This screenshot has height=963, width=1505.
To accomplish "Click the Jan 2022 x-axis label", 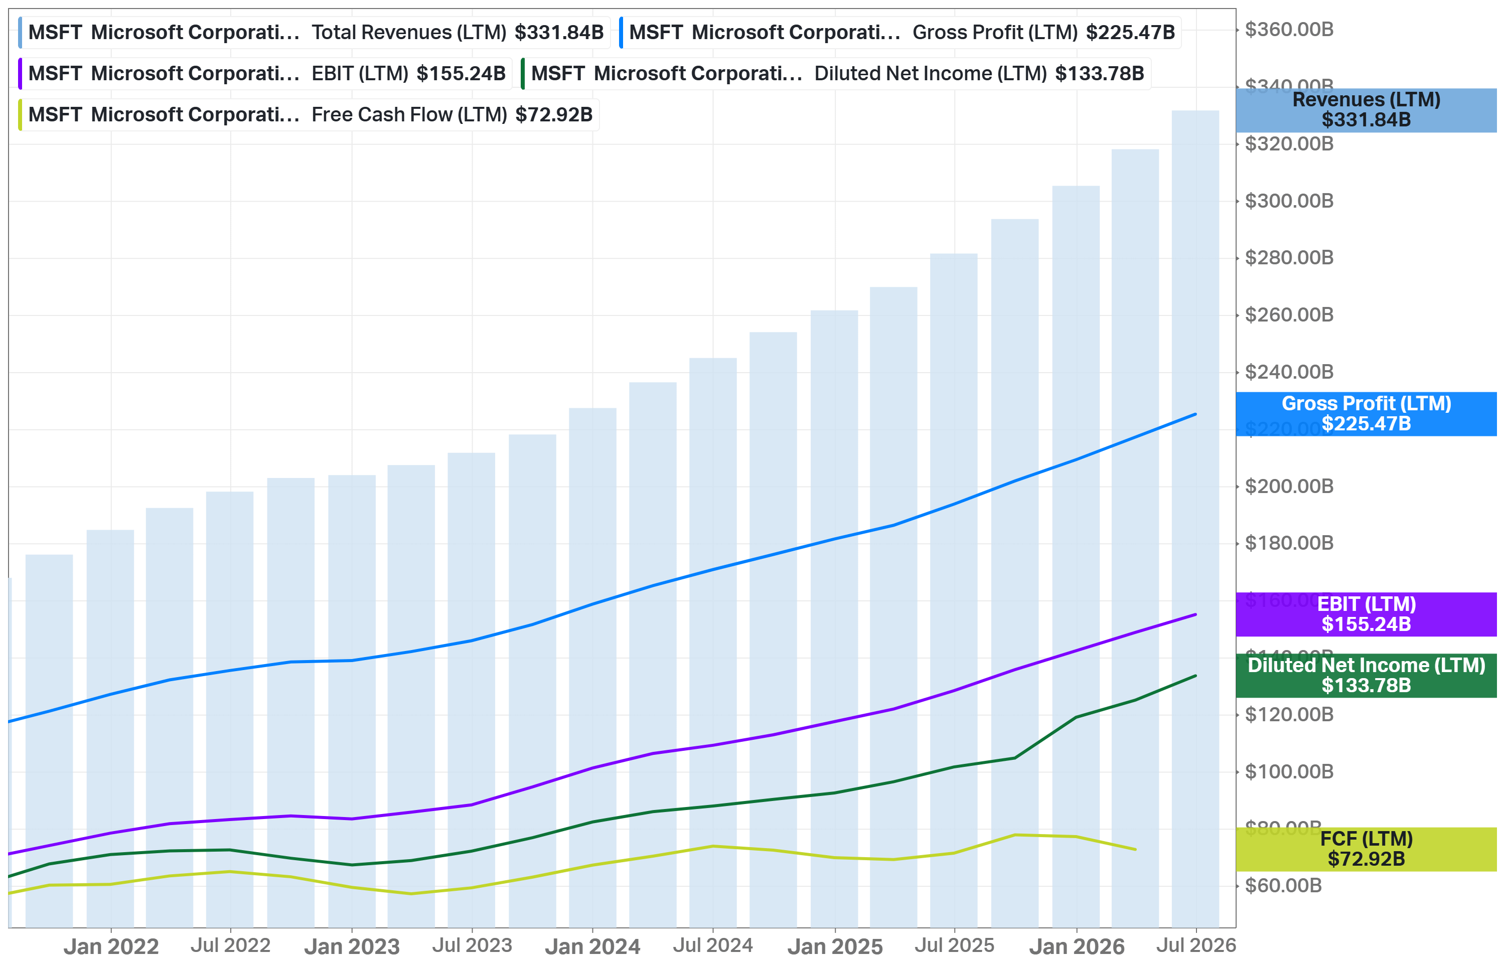I will [111, 946].
